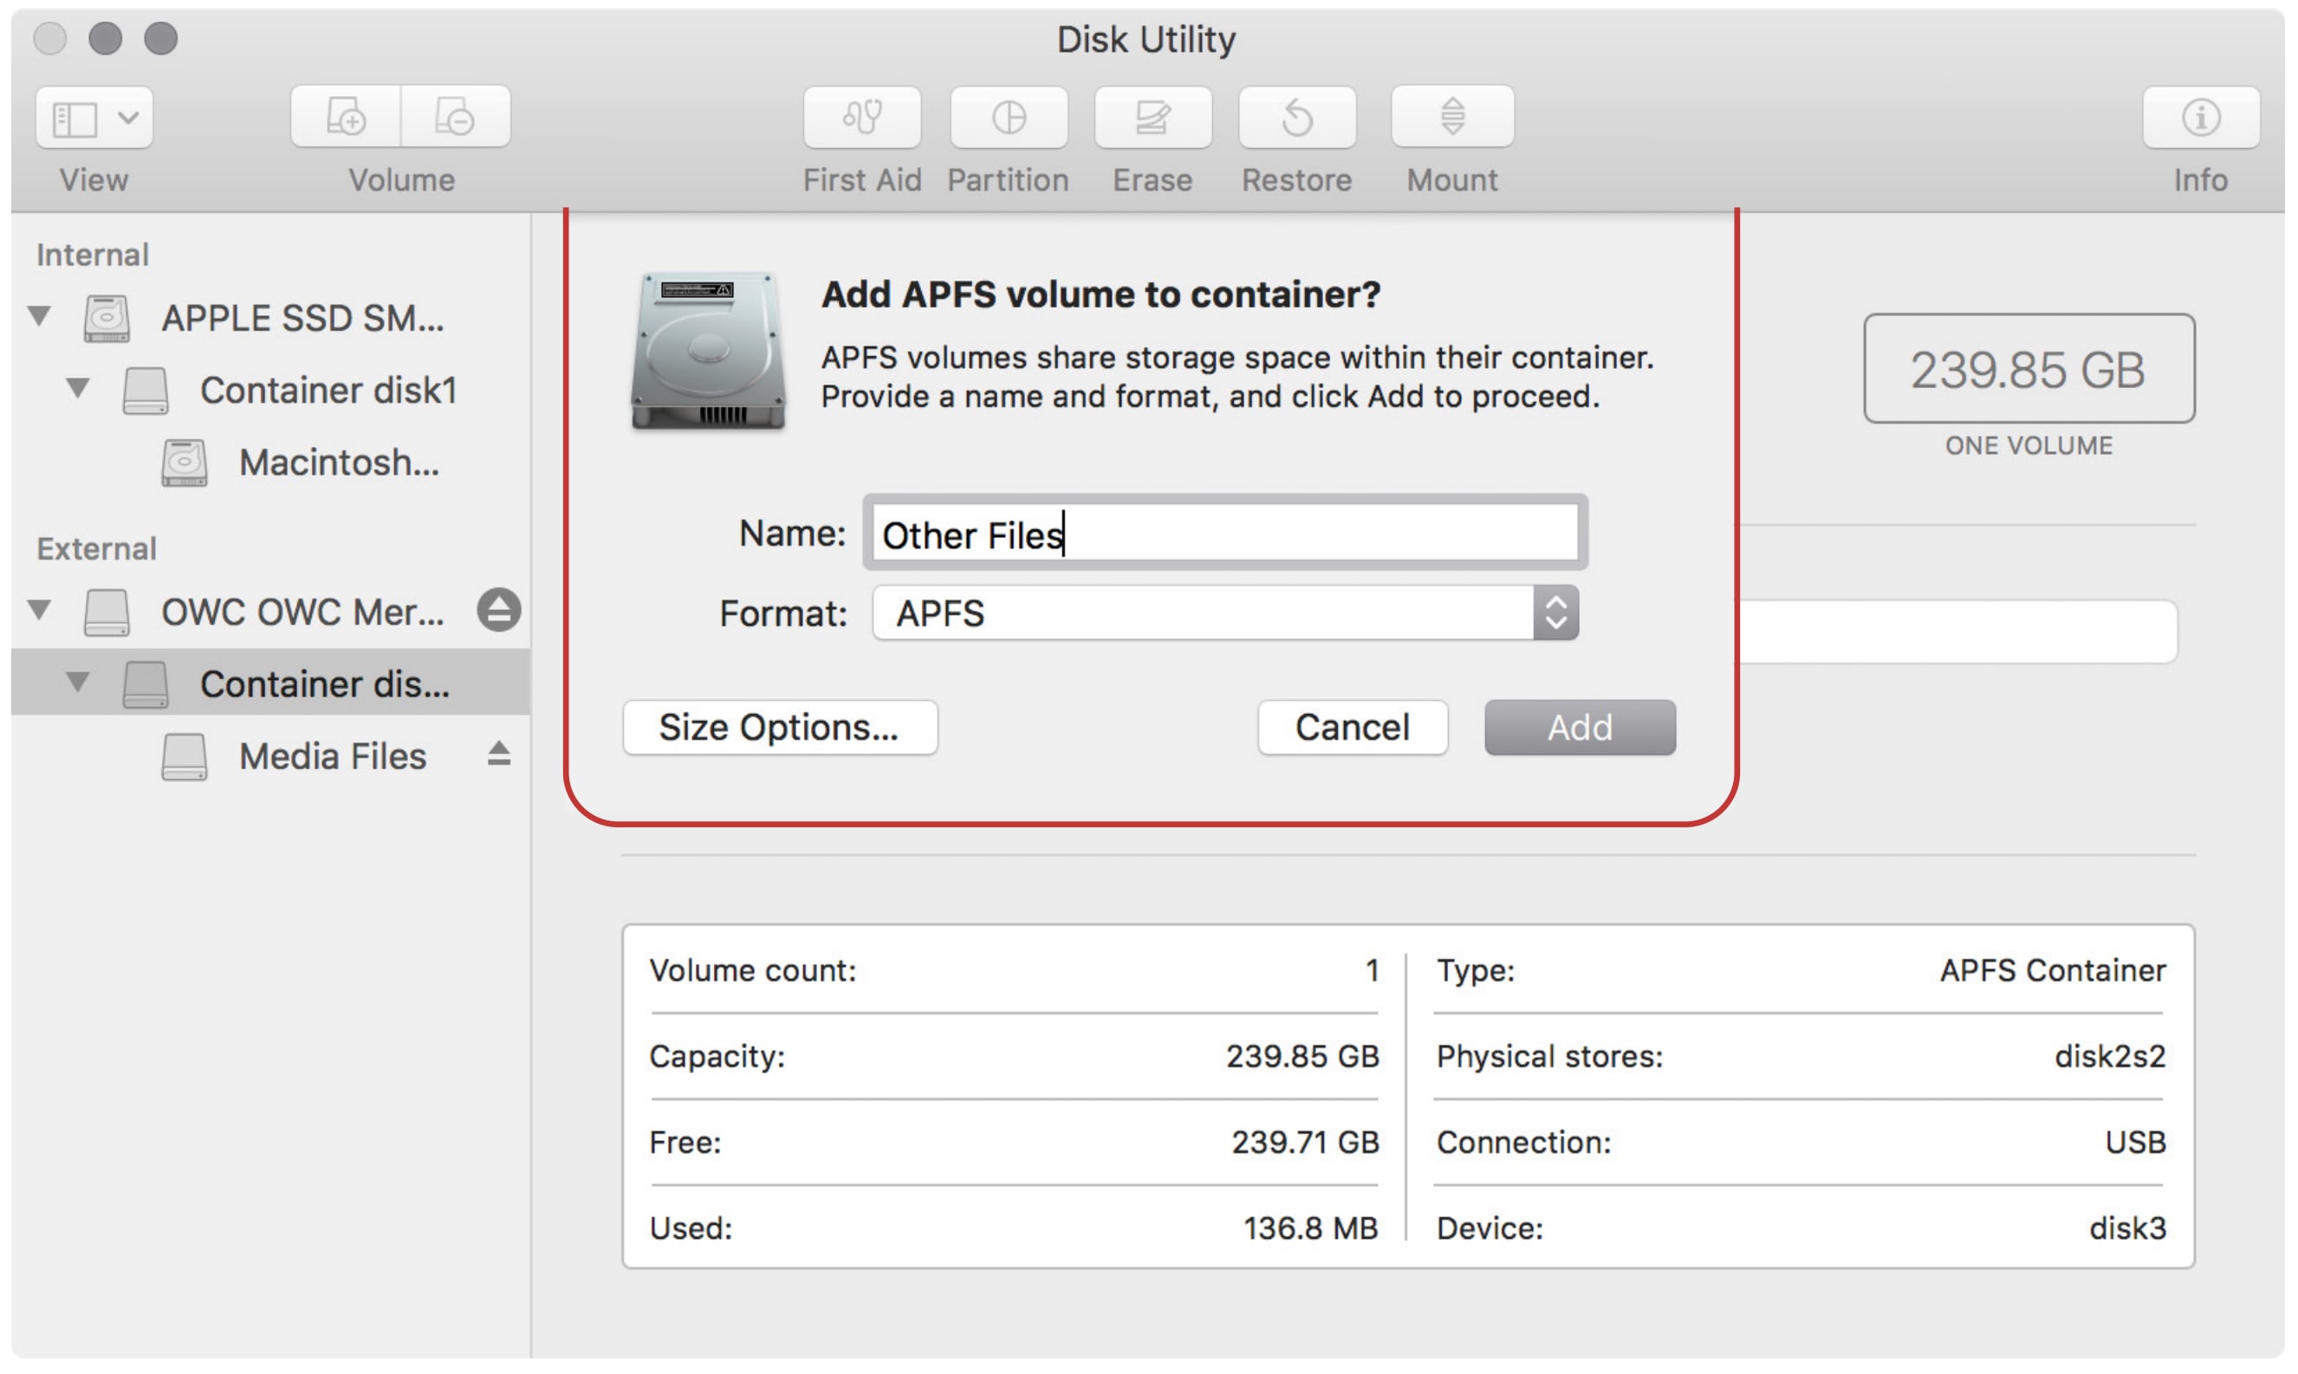Image resolution: width=2298 pixels, height=1374 pixels.
Task: Click the Partition pie chart icon
Action: [1008, 118]
